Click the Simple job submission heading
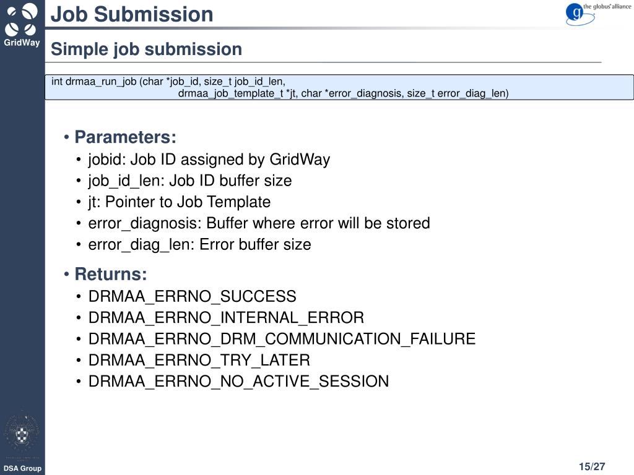The height and width of the screenshot is (475, 634). click(146, 49)
